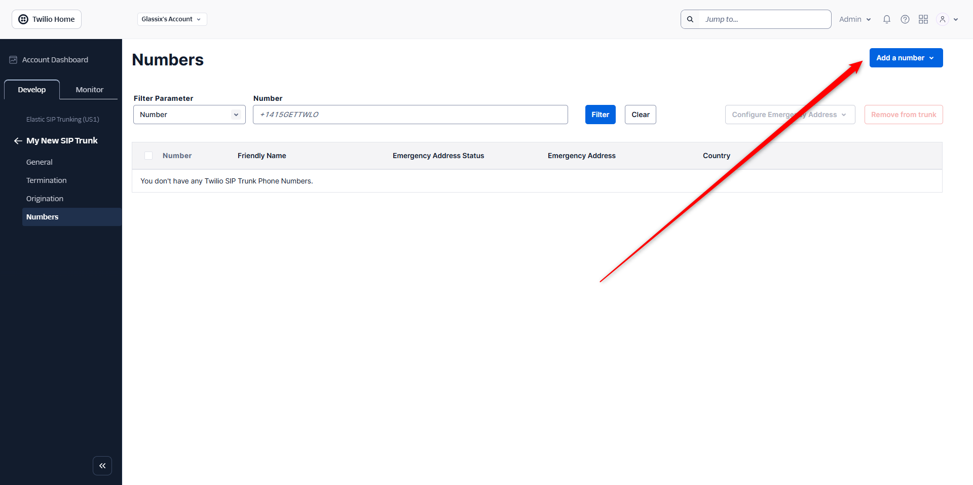Open notifications bell icon

887,19
